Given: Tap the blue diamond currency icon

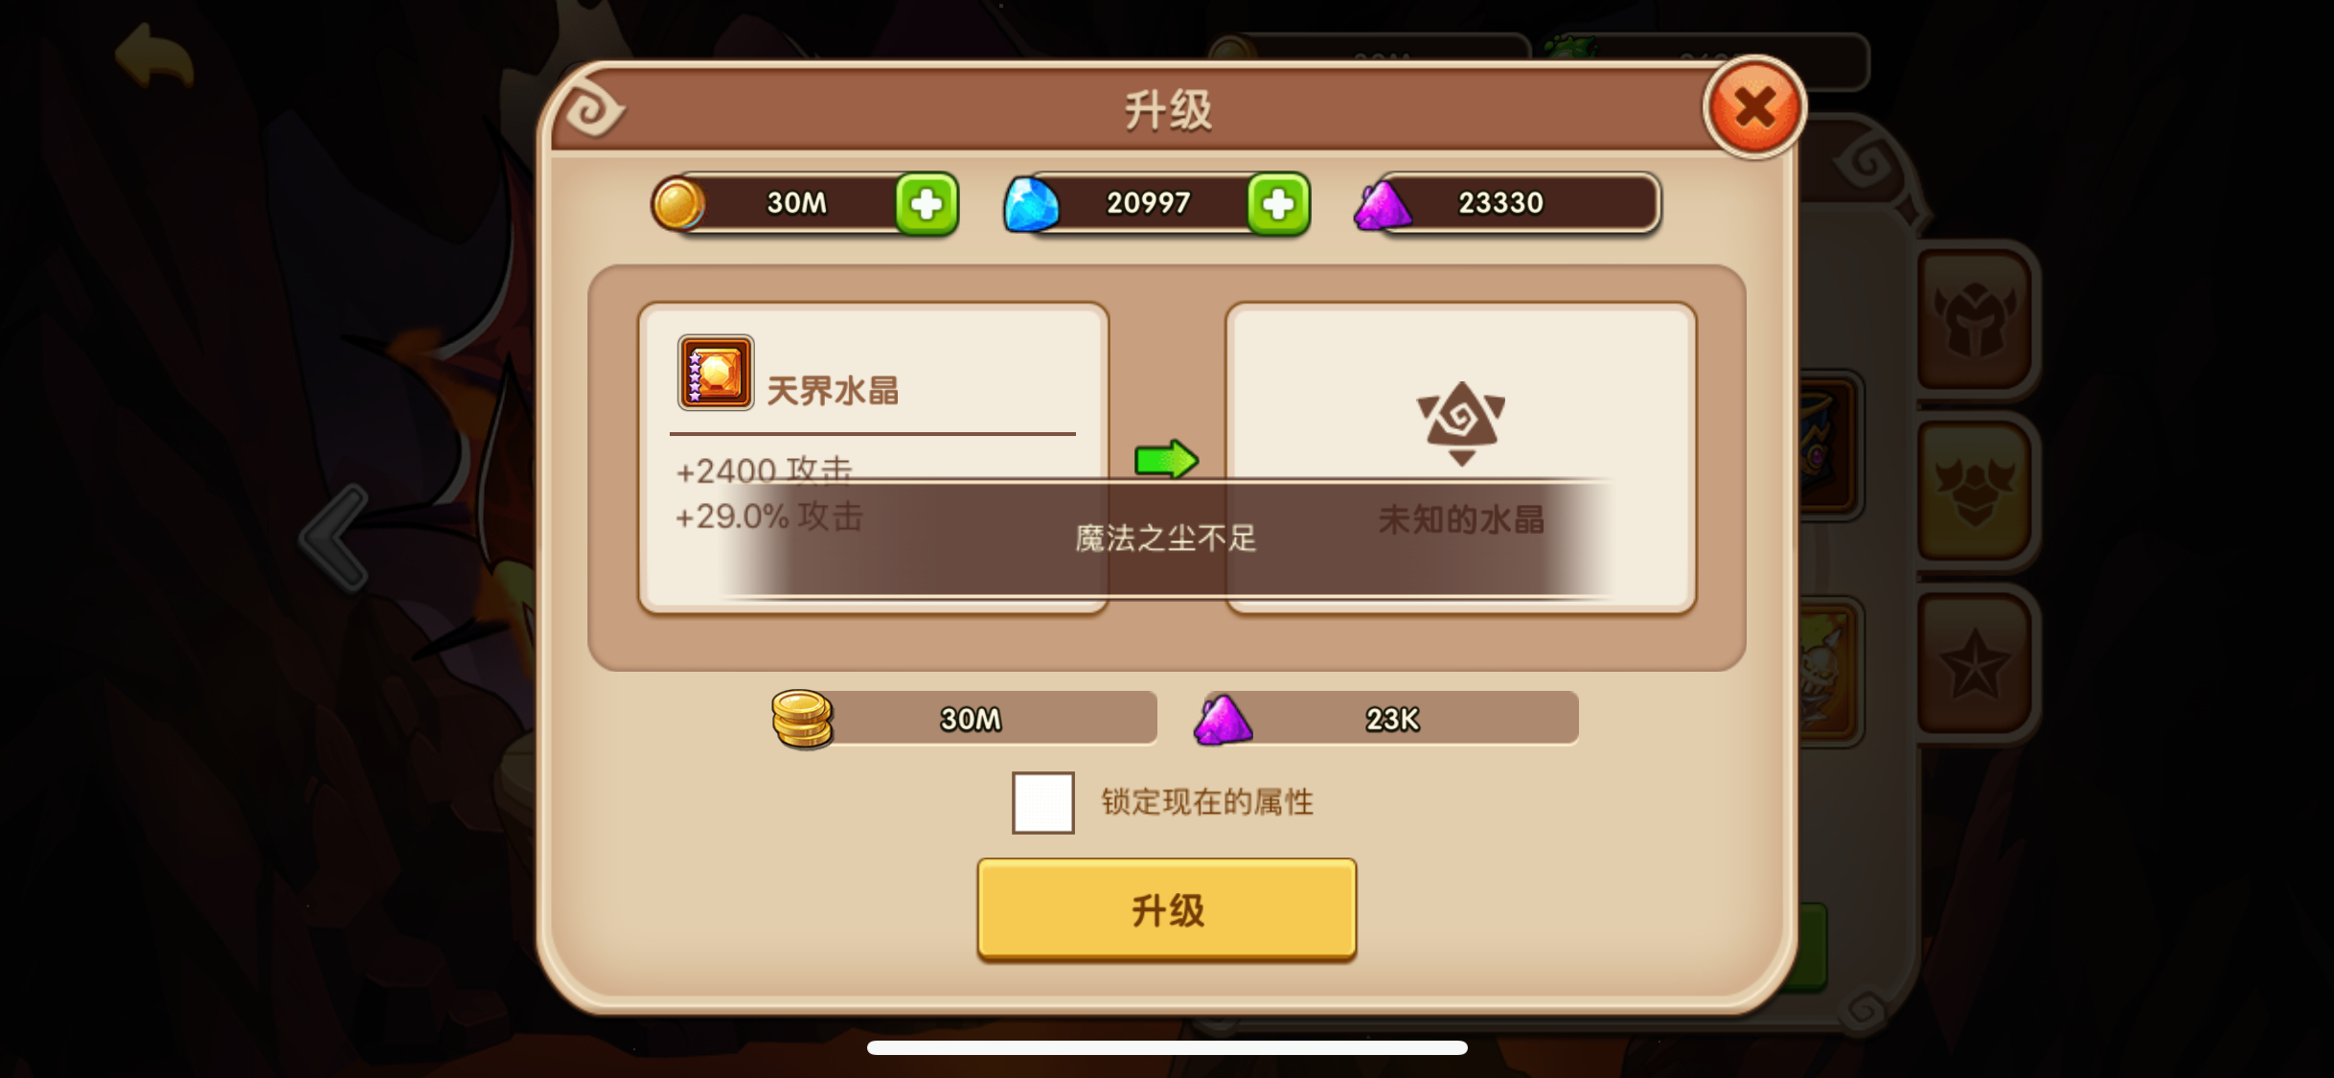Looking at the screenshot, I should pyautogui.click(x=1030, y=204).
